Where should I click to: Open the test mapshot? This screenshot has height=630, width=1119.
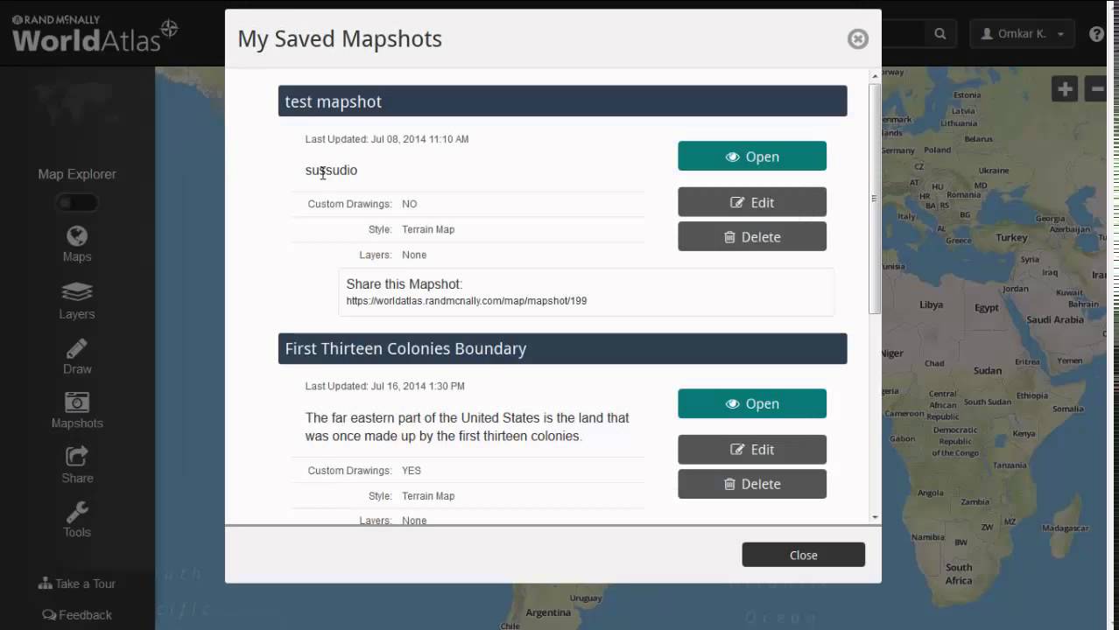[752, 157]
